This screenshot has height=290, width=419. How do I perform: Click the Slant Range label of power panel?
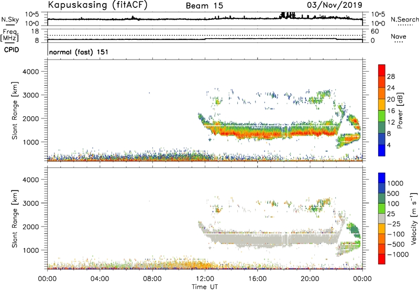pyautogui.click(x=15, y=110)
